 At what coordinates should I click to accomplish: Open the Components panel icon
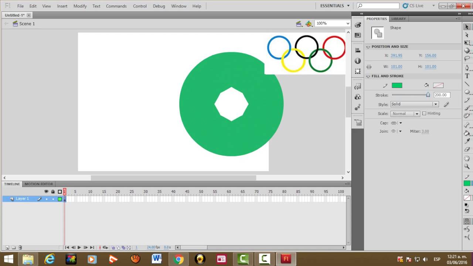pos(358,97)
